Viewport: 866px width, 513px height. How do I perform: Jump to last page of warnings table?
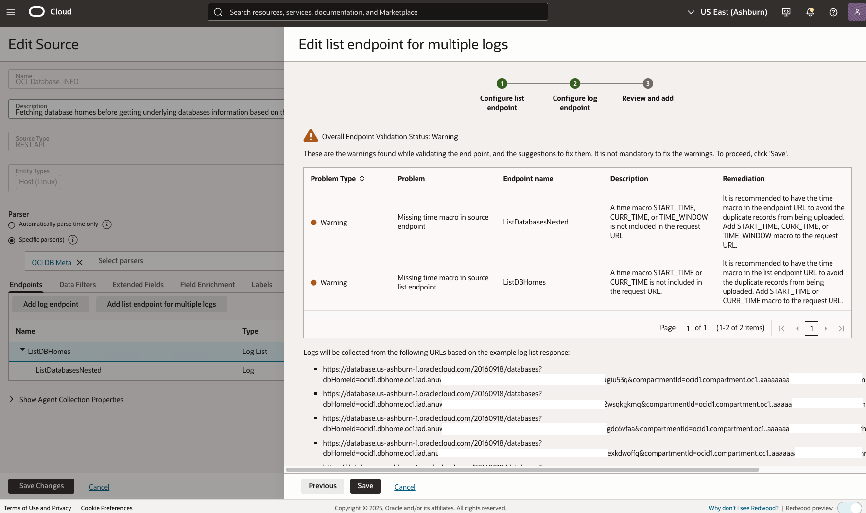[x=841, y=328]
